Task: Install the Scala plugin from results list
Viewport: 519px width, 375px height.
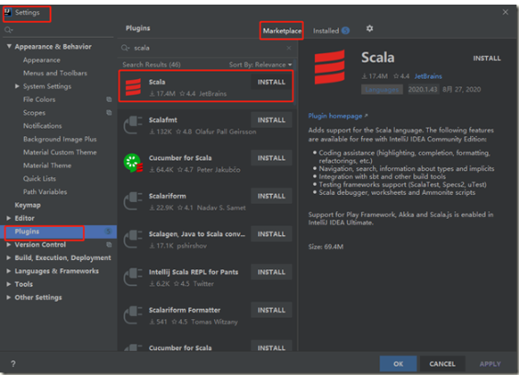Action: pyautogui.click(x=271, y=82)
